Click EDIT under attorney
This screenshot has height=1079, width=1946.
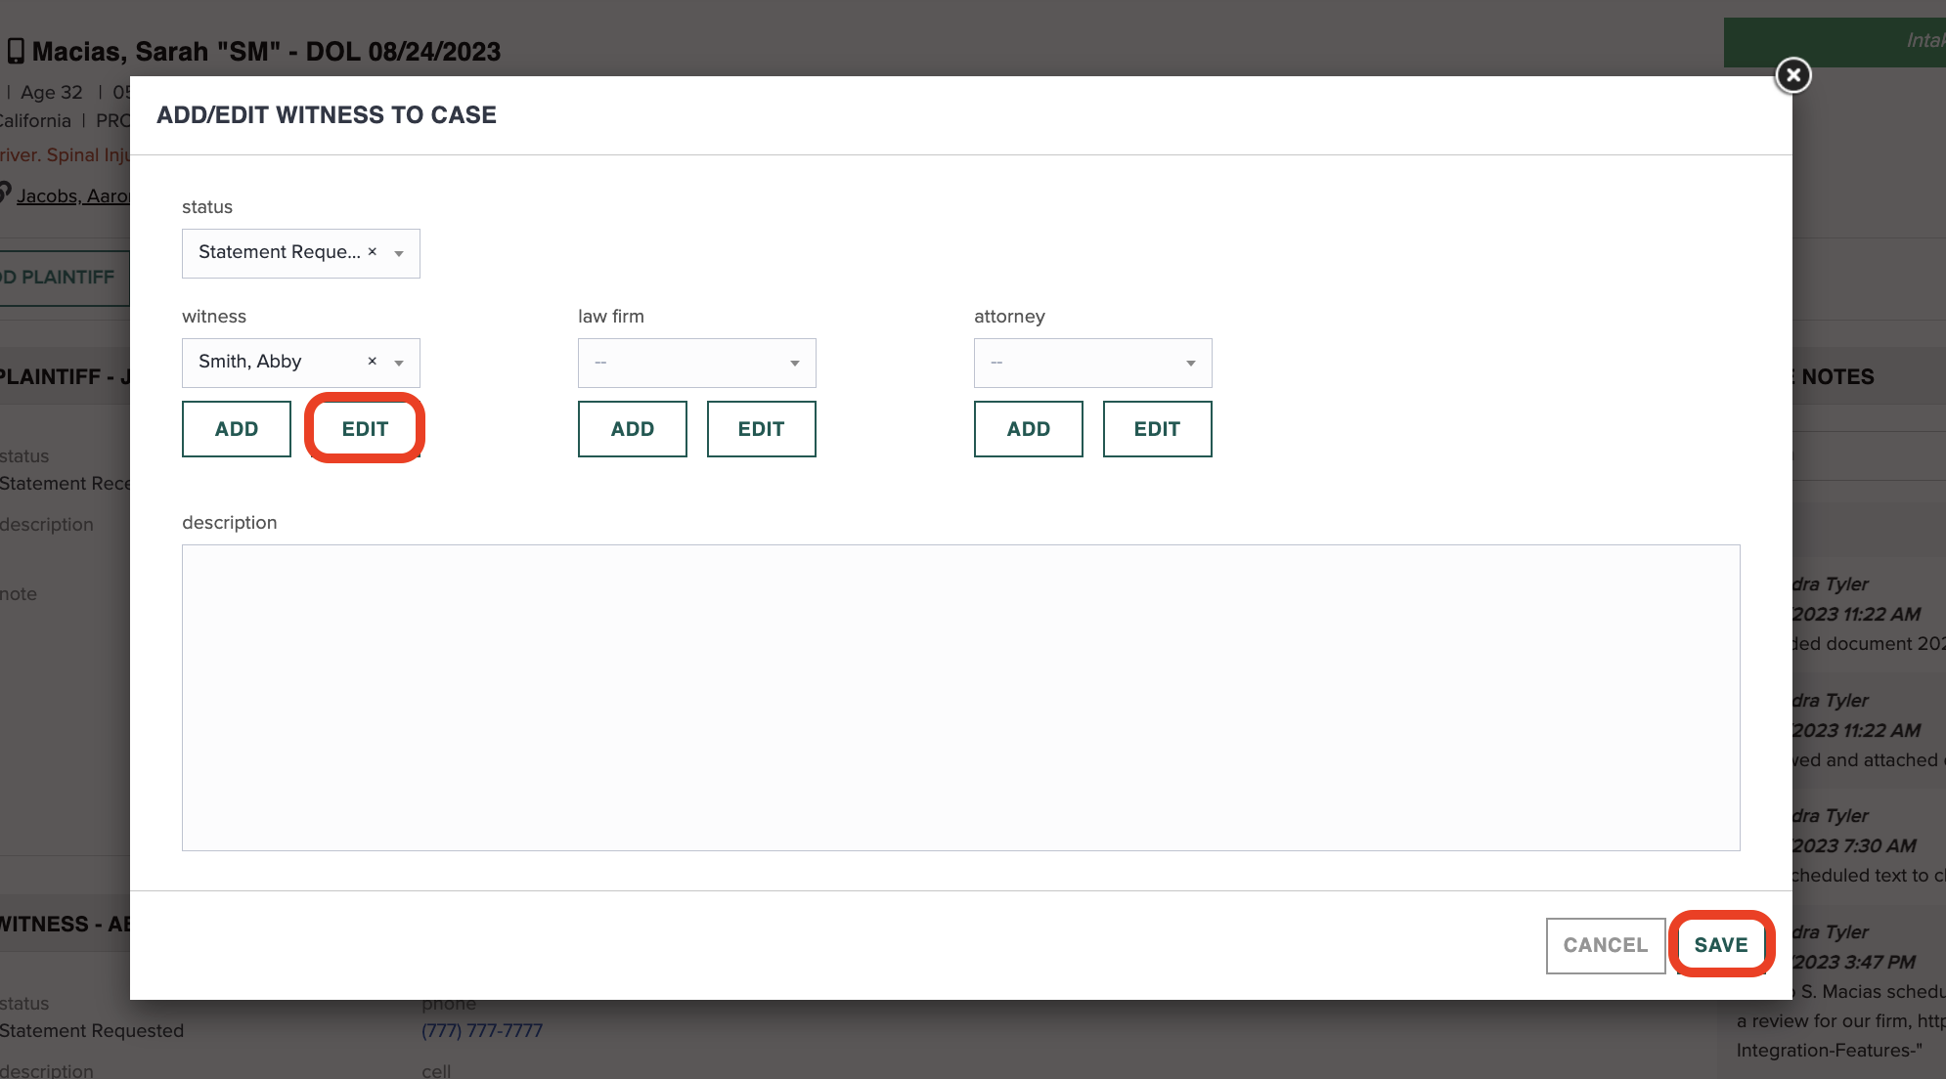point(1157,429)
